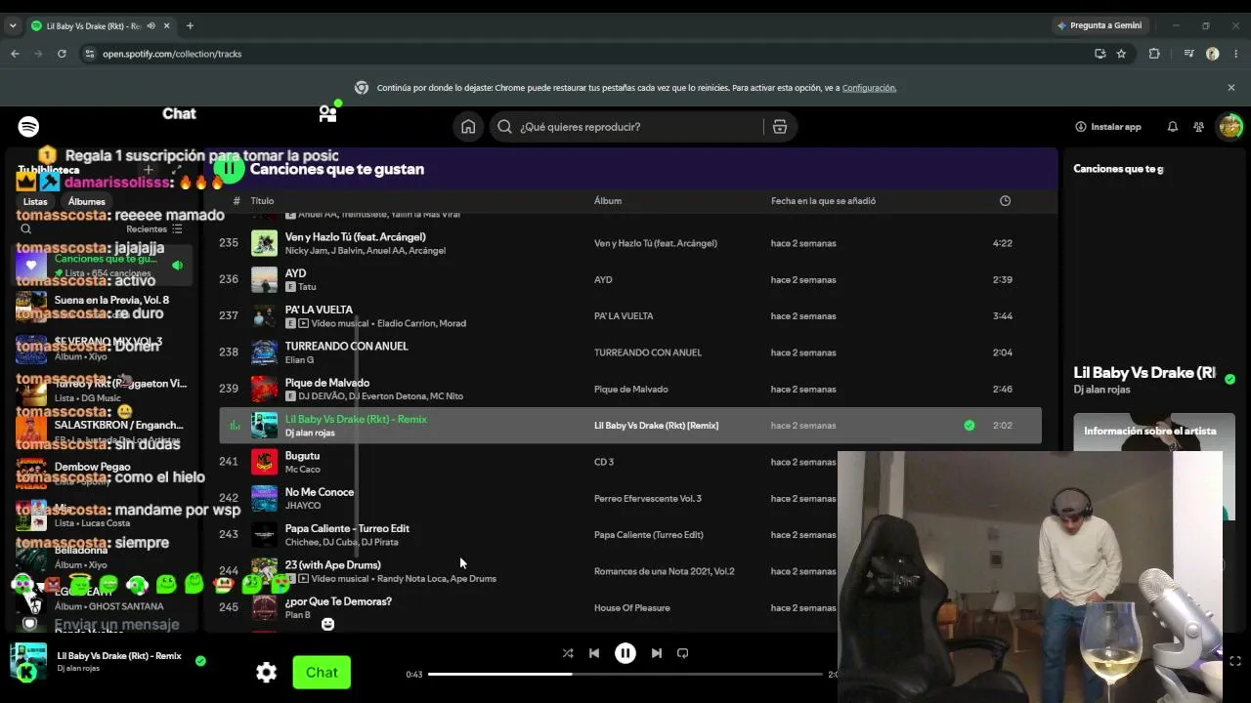Open Chrome extensions puzzle icon
1251x703 pixels.
(1154, 54)
